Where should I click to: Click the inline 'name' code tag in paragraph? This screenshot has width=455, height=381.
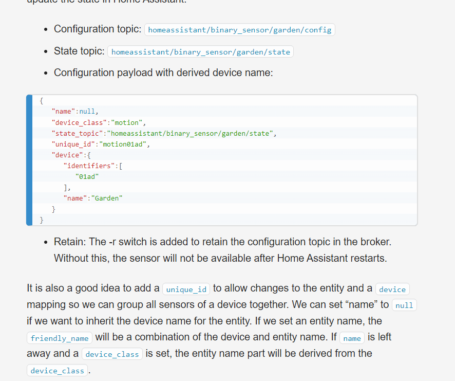[x=352, y=338]
